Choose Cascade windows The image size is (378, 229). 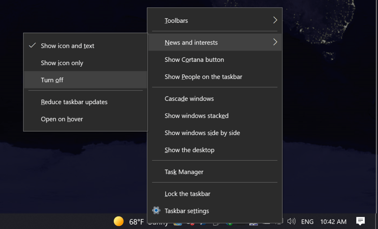tap(189, 99)
